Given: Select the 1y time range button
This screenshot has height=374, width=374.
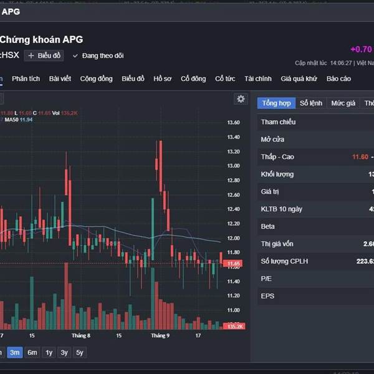Looking at the screenshot, I should (49, 352).
